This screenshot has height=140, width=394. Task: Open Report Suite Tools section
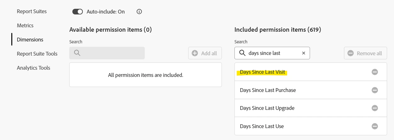(x=37, y=54)
